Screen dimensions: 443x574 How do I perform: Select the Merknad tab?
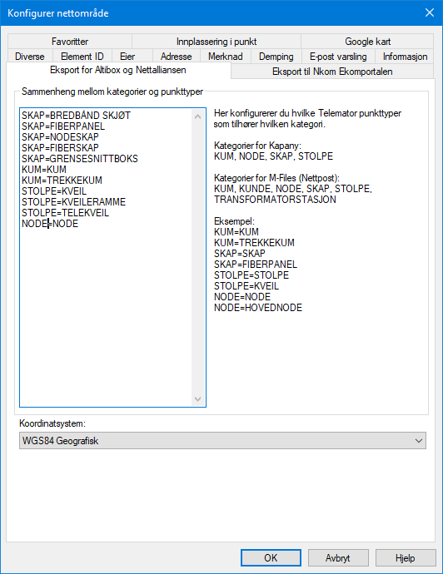pyautogui.click(x=226, y=57)
